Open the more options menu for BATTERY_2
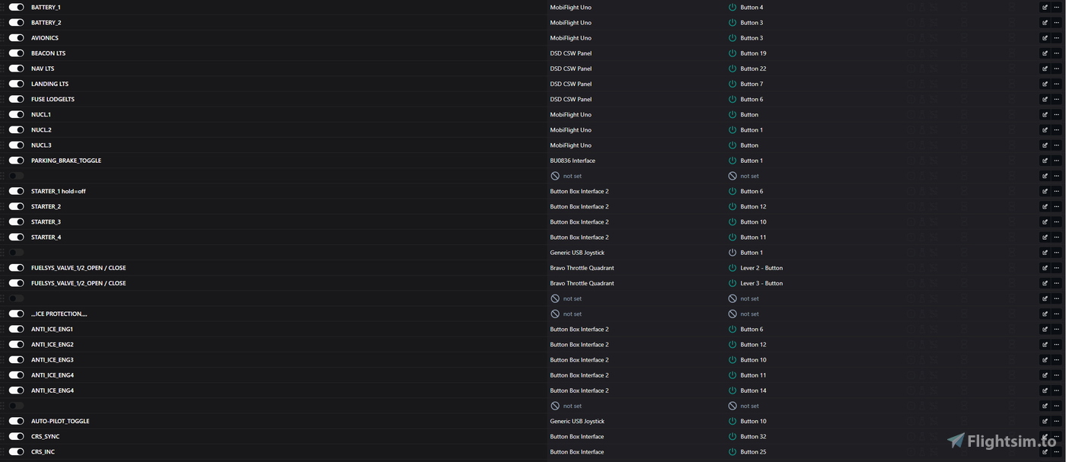This screenshot has width=1066, height=462. click(1056, 23)
